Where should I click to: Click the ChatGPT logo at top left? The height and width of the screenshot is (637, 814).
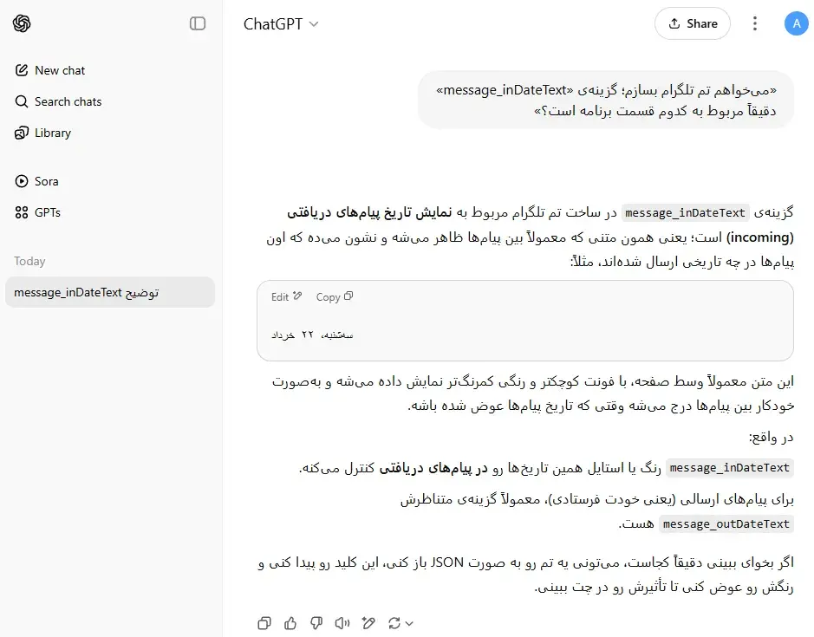pyautogui.click(x=21, y=23)
